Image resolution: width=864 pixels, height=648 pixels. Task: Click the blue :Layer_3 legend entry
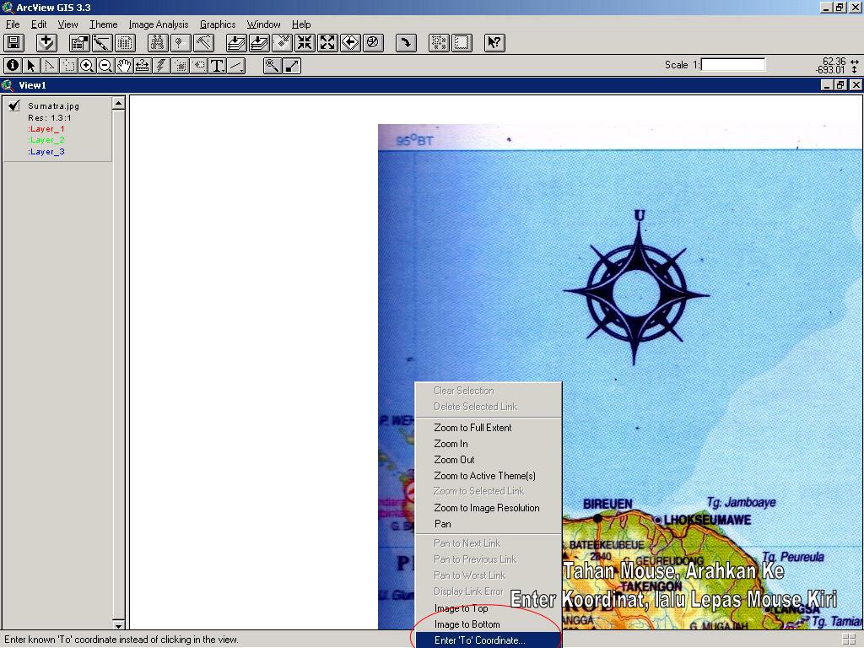tap(46, 152)
